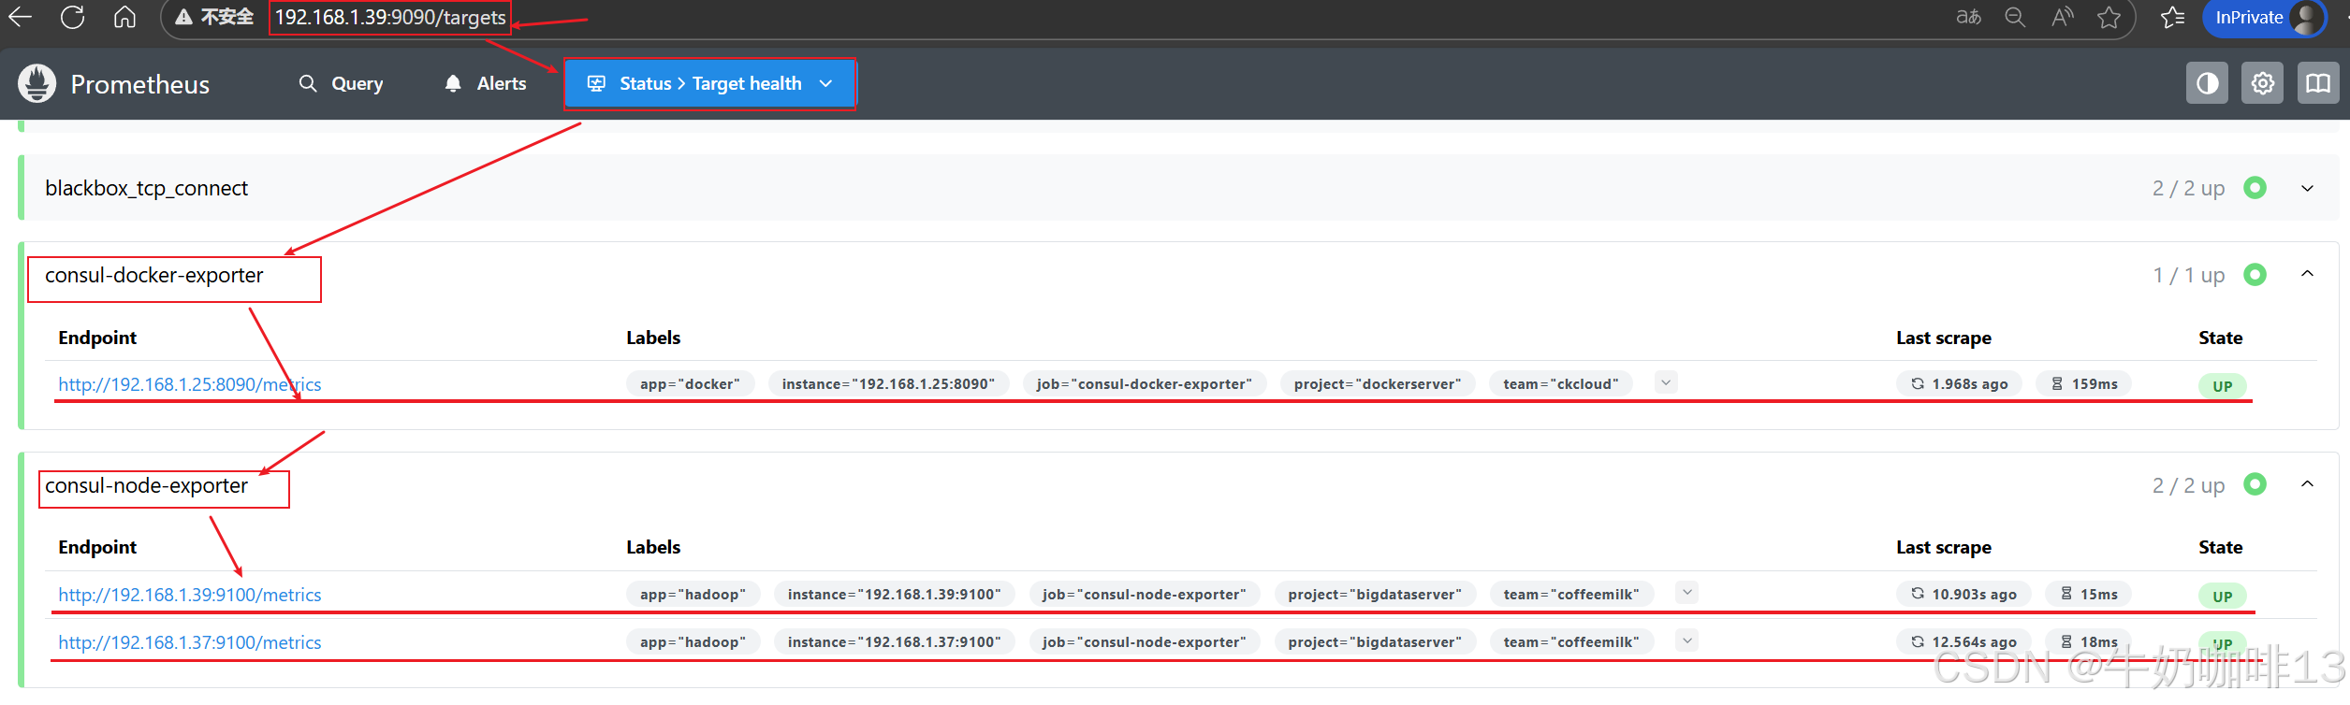The image size is (2350, 705).
Task: Reload the page with the refresh icon
Action: pyautogui.click(x=72, y=17)
